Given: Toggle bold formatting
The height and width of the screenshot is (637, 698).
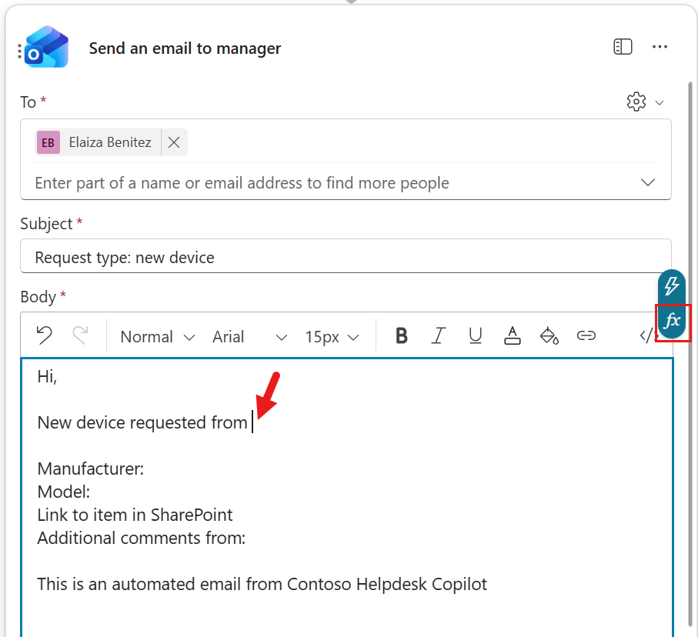Looking at the screenshot, I should 401,336.
